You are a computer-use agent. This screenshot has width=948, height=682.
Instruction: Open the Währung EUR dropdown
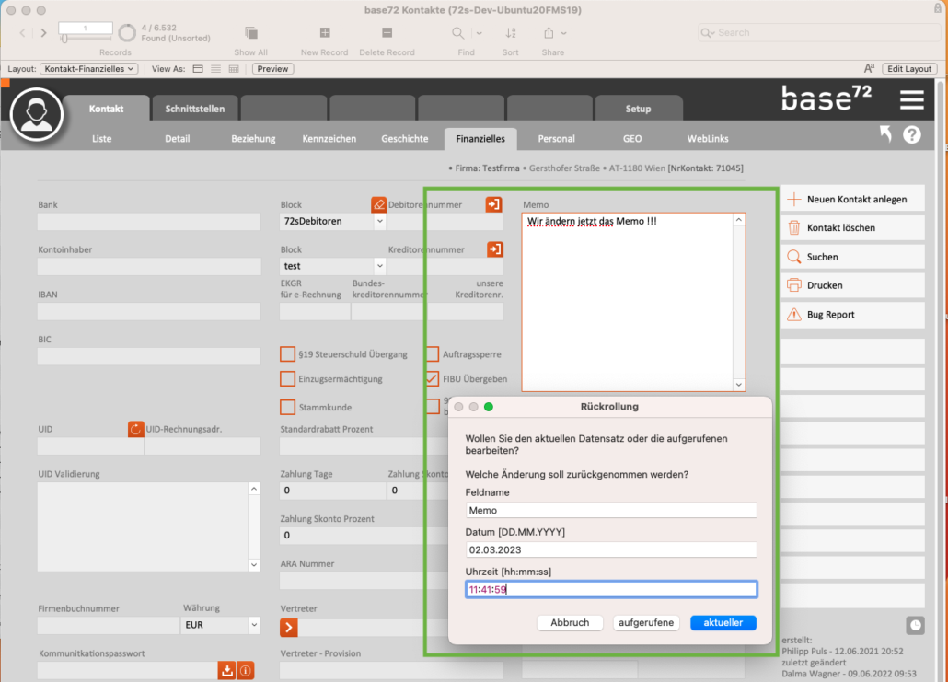tap(254, 625)
